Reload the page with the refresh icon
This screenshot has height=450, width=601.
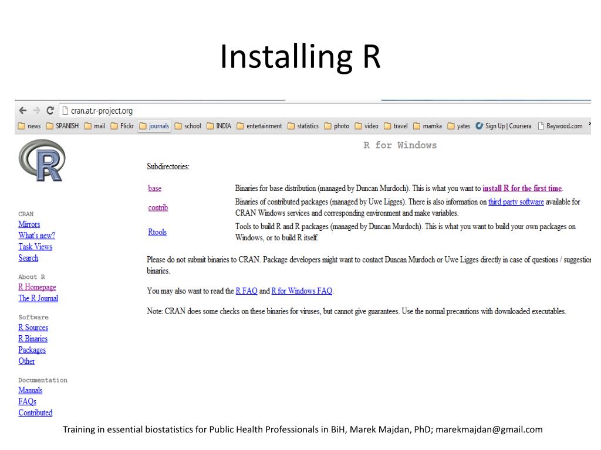(50, 111)
